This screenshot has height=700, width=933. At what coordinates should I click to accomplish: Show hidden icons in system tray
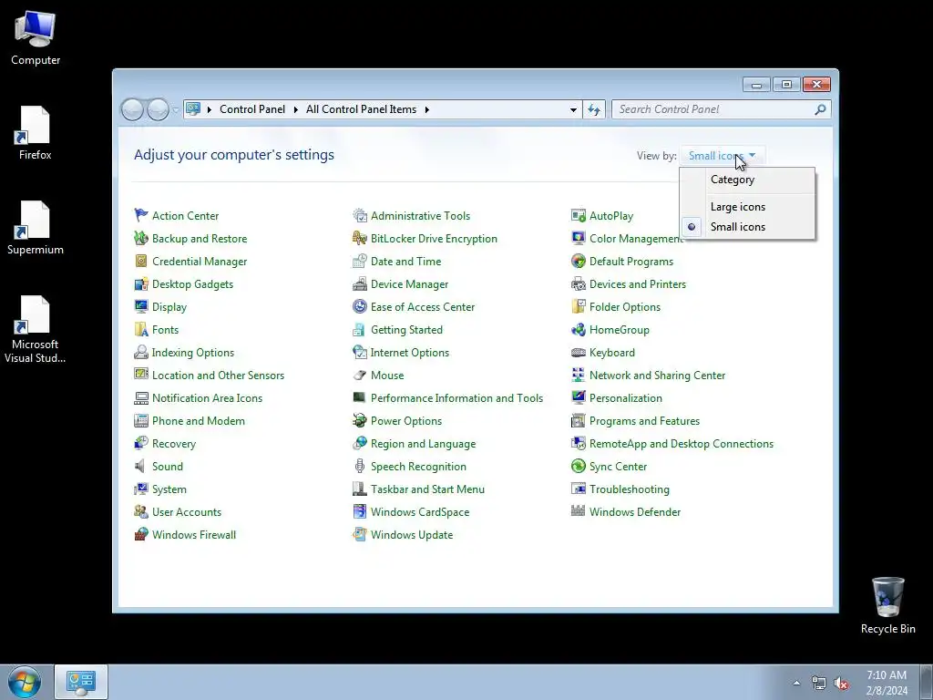(x=796, y=683)
